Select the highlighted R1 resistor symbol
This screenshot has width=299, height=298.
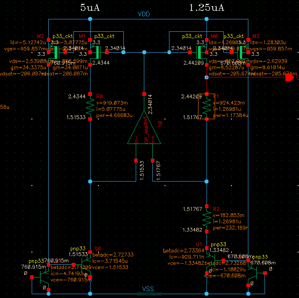207,106
